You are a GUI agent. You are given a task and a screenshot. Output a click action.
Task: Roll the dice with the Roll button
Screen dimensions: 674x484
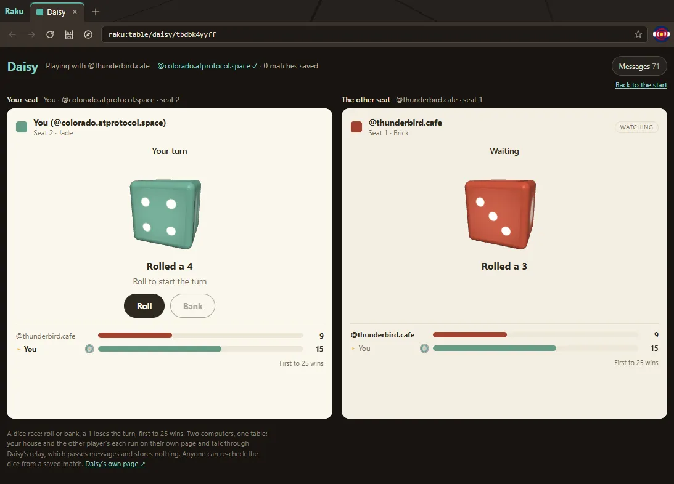click(144, 306)
